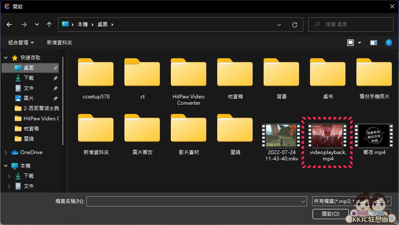399x225 pixels.
Task: Select the HitPaw Video Converter folder
Action: pyautogui.click(x=189, y=82)
